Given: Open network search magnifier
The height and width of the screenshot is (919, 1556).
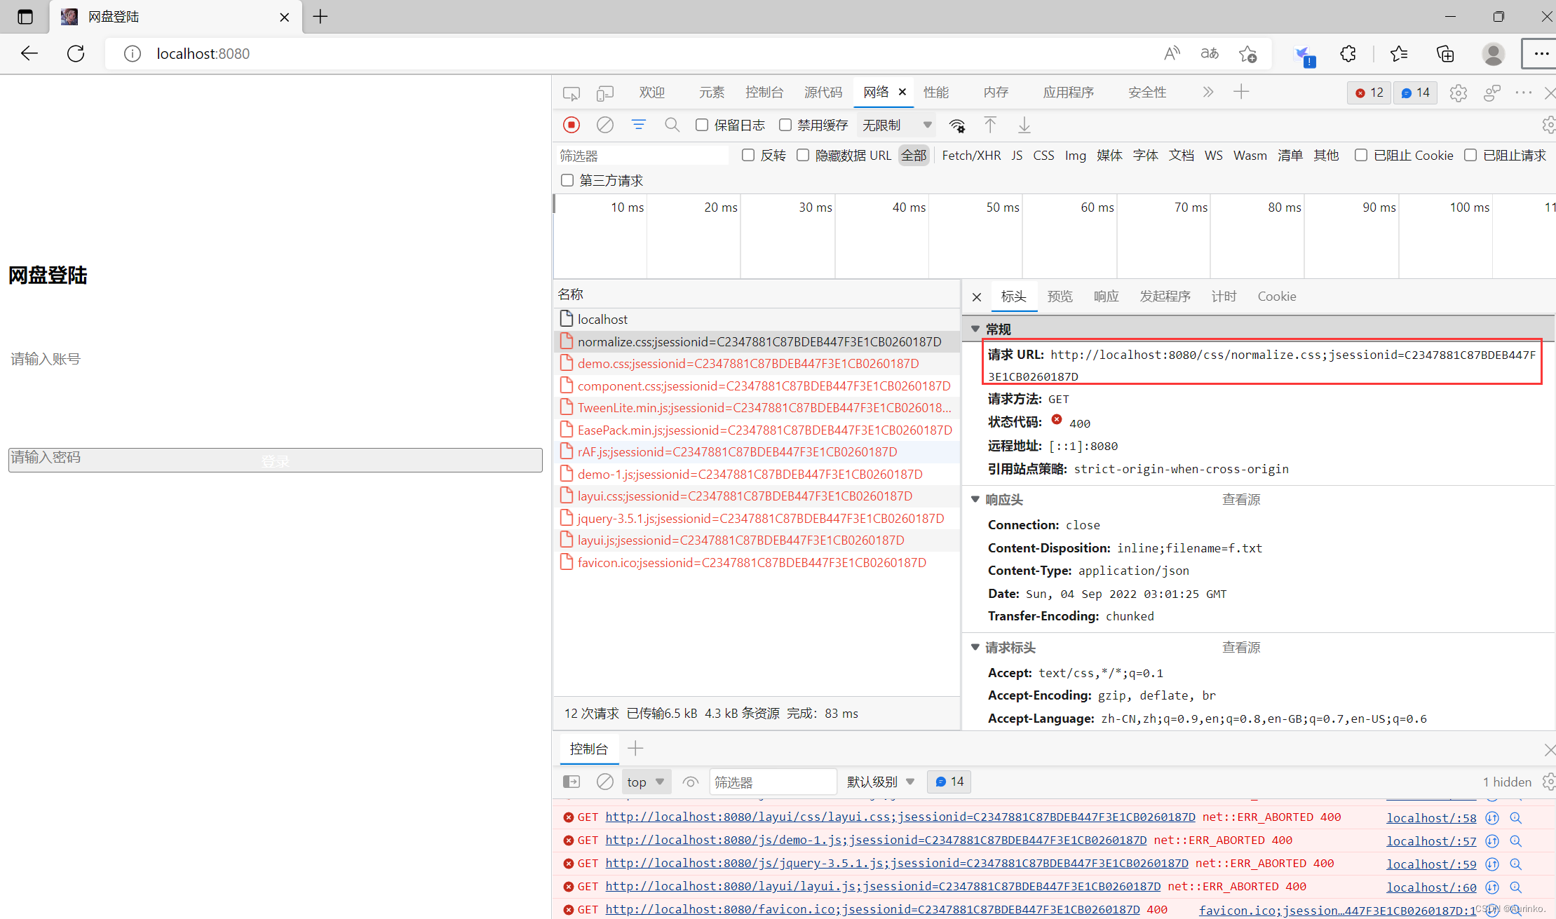Looking at the screenshot, I should [672, 125].
